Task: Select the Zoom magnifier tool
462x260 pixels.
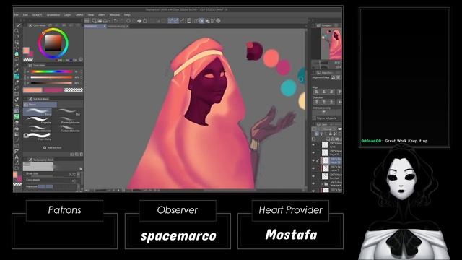Action: coord(17,30)
